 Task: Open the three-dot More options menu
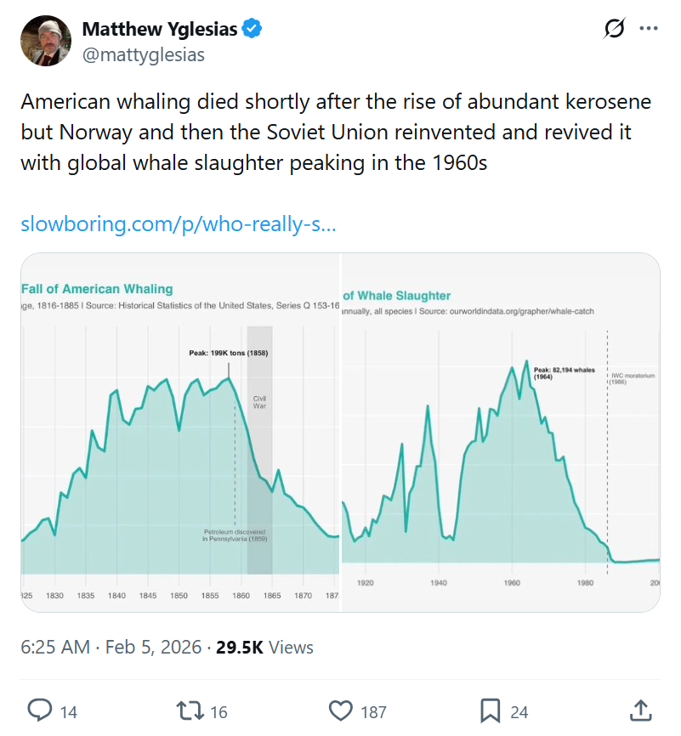[x=649, y=29]
